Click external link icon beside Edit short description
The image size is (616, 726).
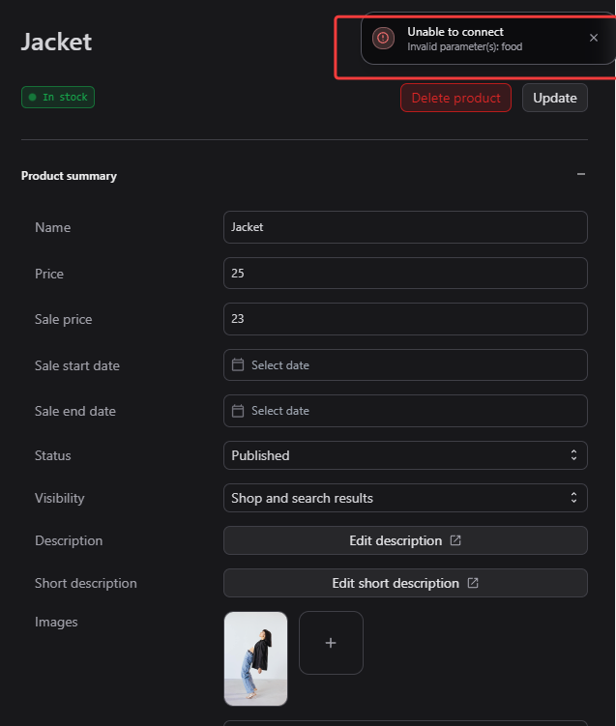click(473, 583)
